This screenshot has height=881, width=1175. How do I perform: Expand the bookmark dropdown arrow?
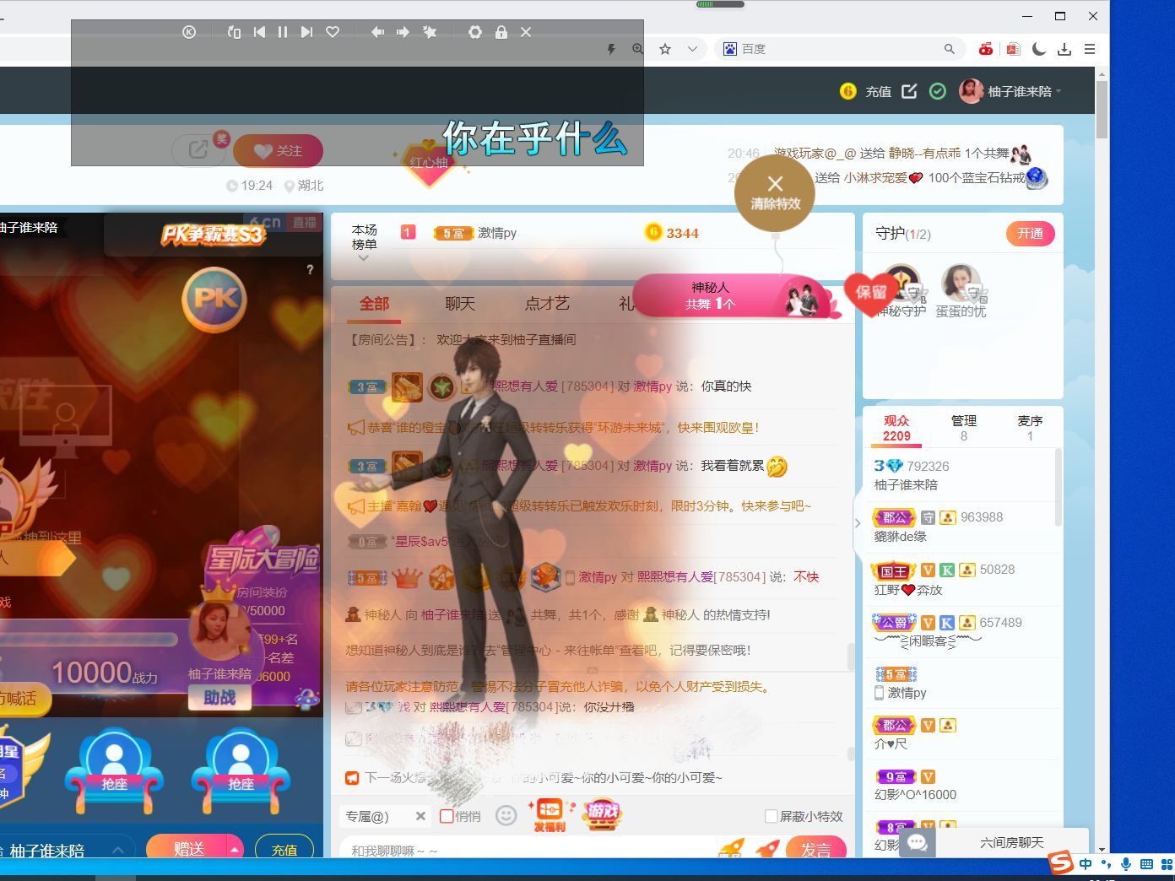tap(692, 49)
